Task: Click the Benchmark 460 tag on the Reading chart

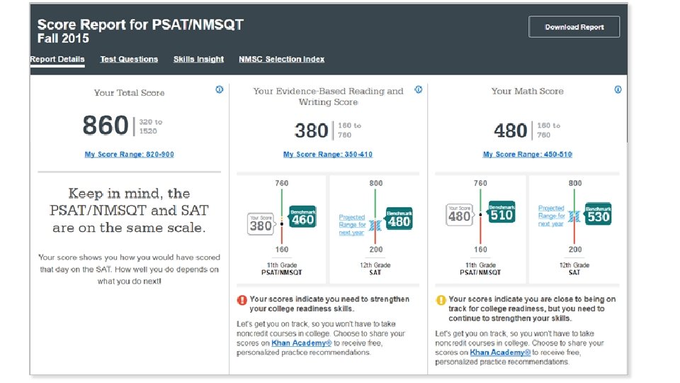Action: click(x=302, y=218)
